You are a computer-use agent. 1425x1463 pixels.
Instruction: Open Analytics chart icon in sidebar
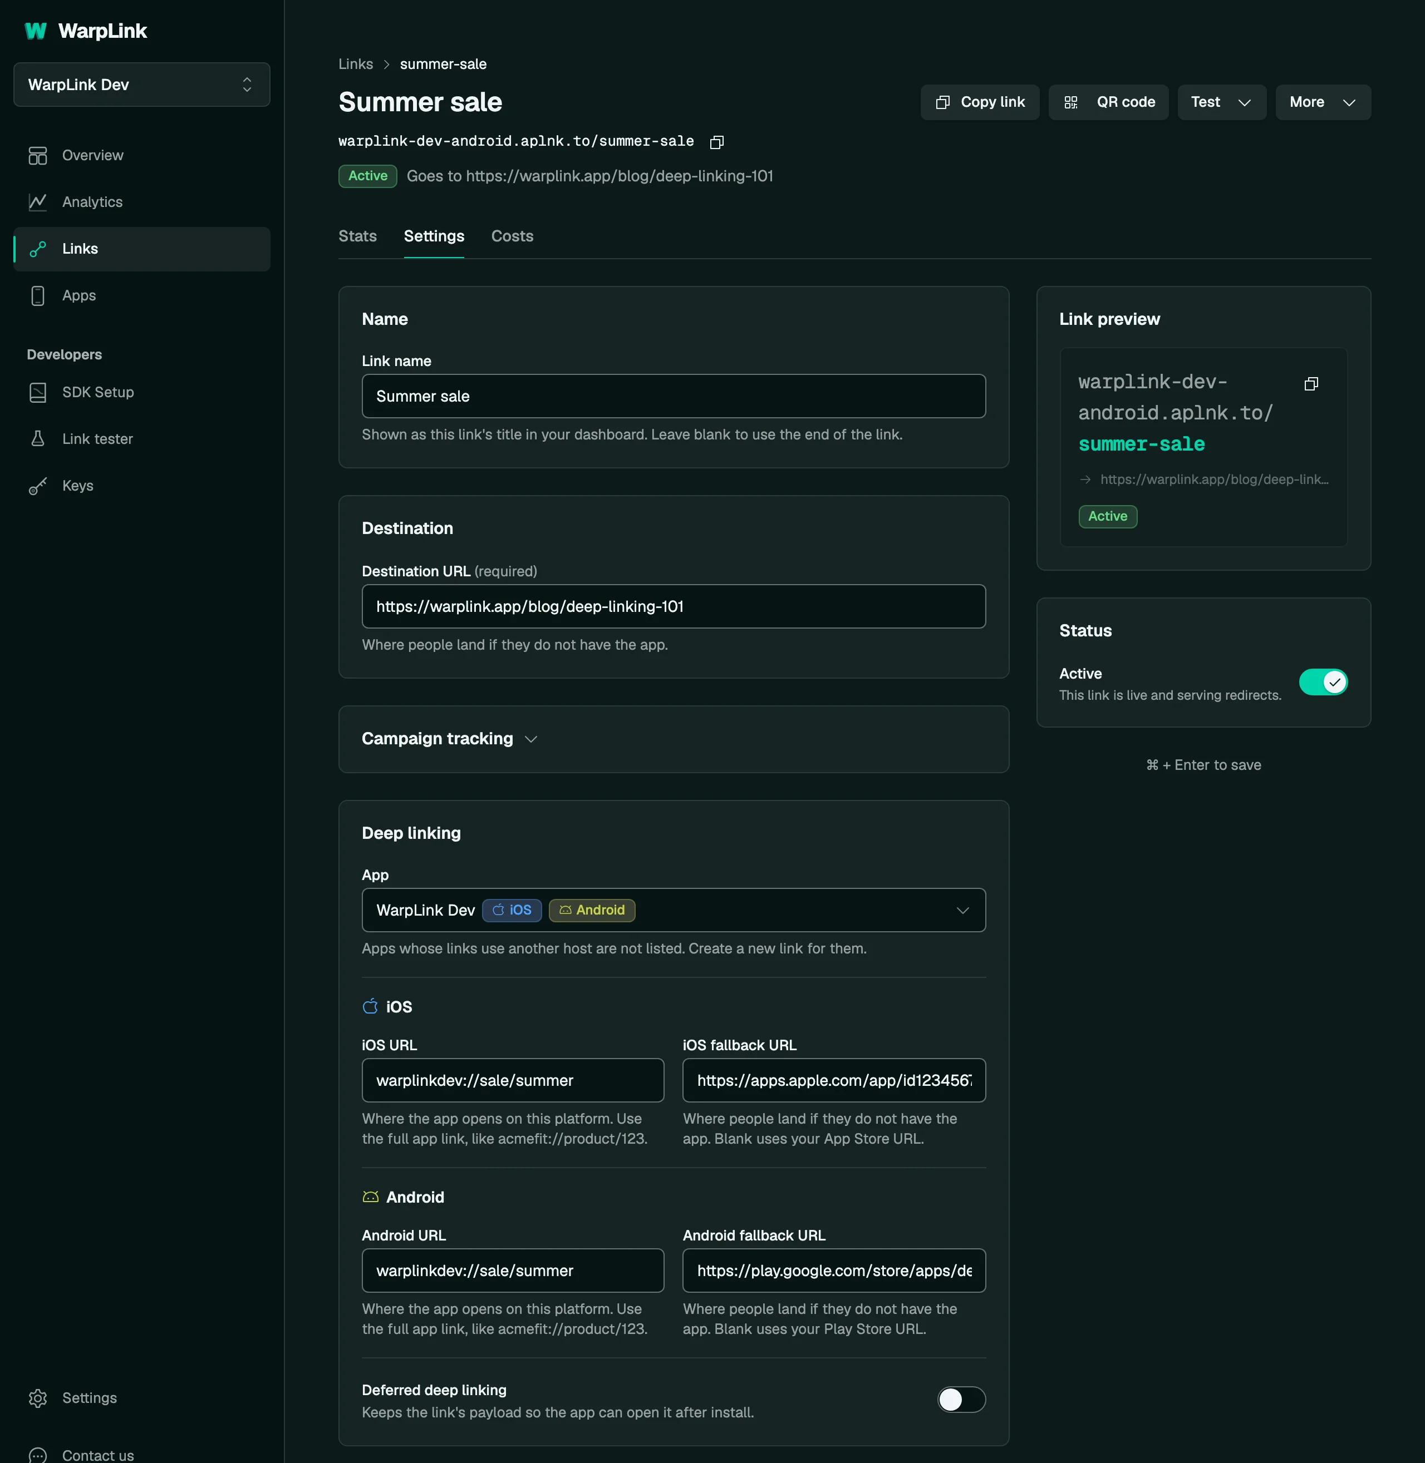click(x=37, y=202)
